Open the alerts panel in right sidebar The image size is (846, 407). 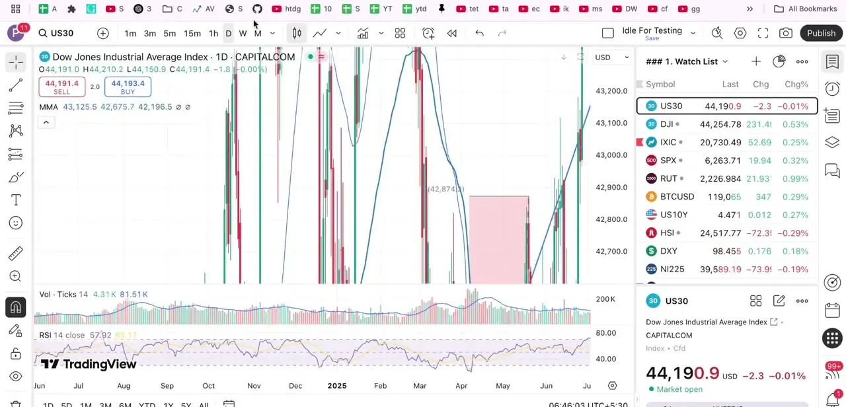click(x=832, y=89)
